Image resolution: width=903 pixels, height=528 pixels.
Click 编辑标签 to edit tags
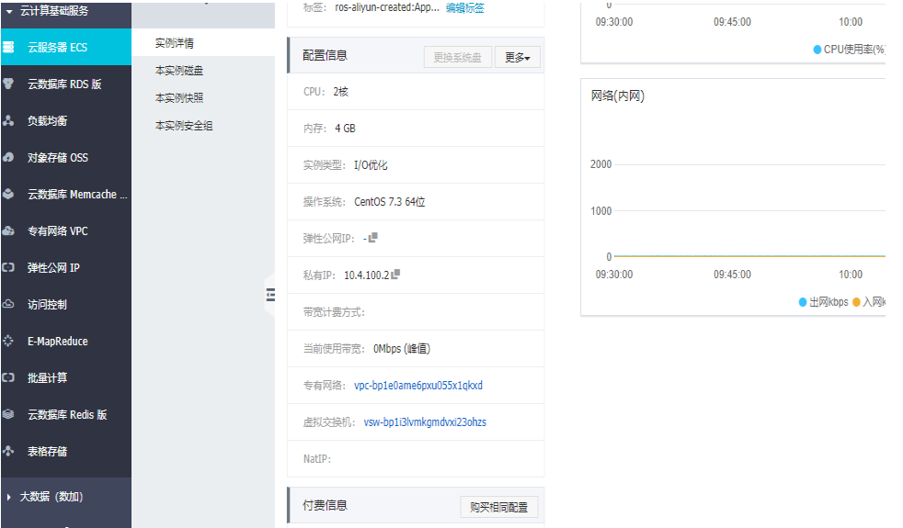point(464,7)
